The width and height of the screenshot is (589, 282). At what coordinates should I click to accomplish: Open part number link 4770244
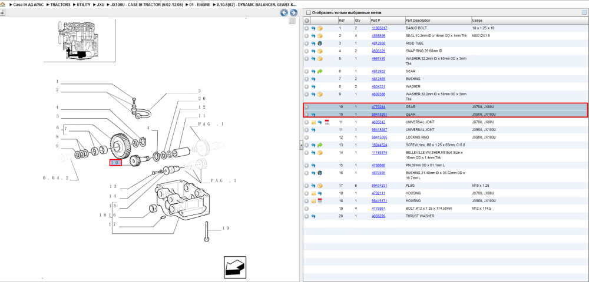(378, 107)
